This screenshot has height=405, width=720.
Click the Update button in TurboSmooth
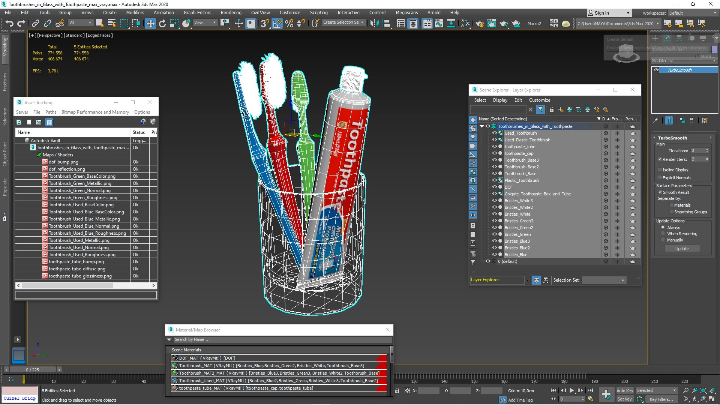click(x=682, y=249)
